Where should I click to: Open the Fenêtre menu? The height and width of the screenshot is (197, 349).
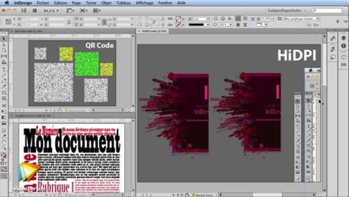165,3
